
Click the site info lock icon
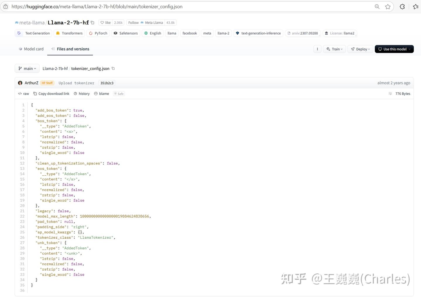[6, 6]
